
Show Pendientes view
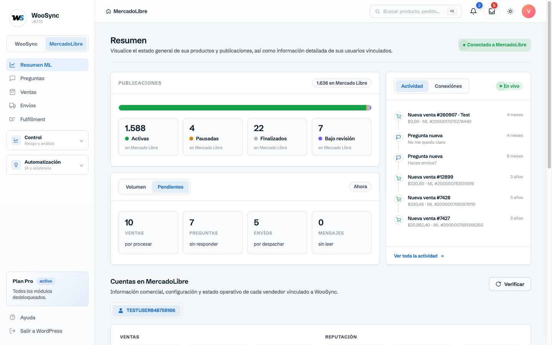(x=171, y=187)
